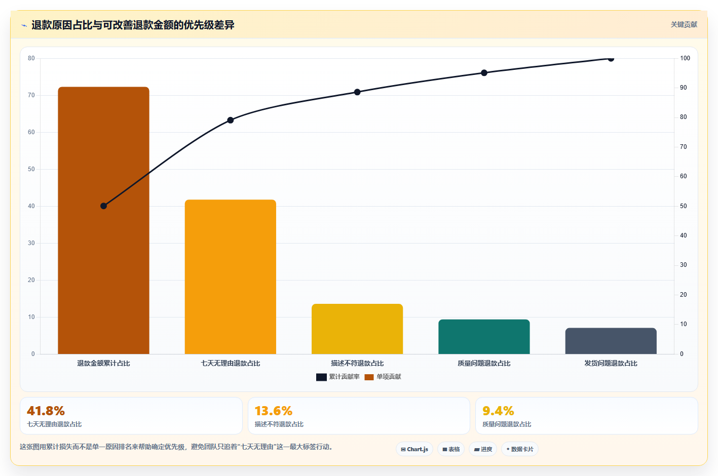Click the x-axis label 退款金额累计占比
This screenshot has height=476, width=718.
[103, 363]
